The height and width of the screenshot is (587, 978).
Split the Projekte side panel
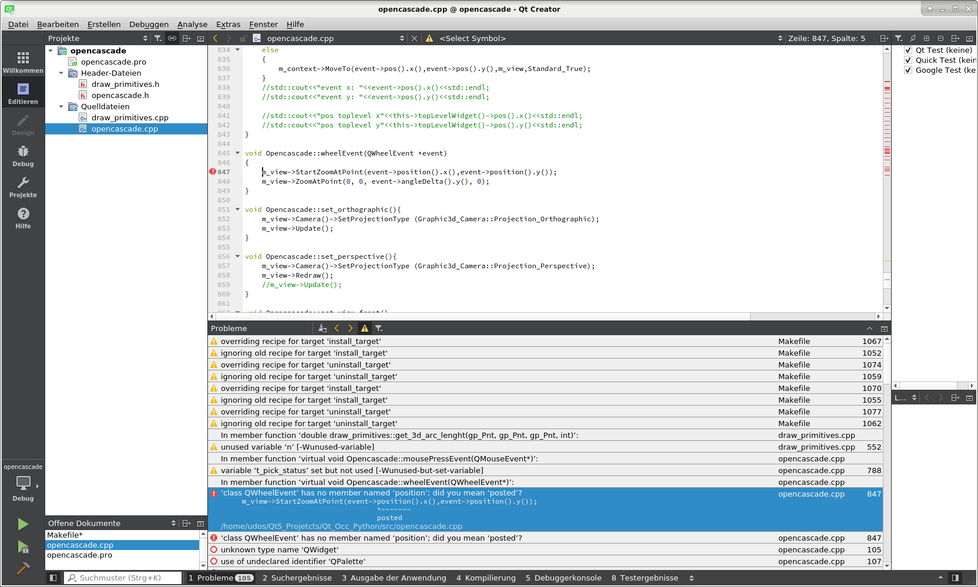pyautogui.click(x=187, y=38)
